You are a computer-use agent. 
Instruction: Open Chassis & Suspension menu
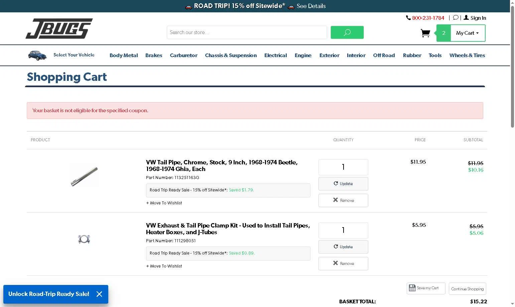tap(231, 55)
